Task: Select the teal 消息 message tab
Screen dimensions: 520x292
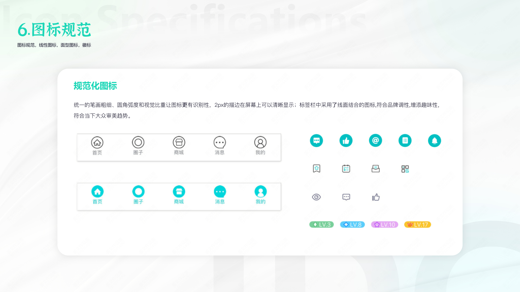Action: (220, 195)
